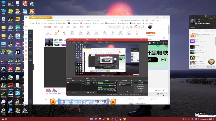This screenshot has height=121, width=216.
Task: Click the gamepad icon in dark sidebar
Action: [x=31, y=53]
